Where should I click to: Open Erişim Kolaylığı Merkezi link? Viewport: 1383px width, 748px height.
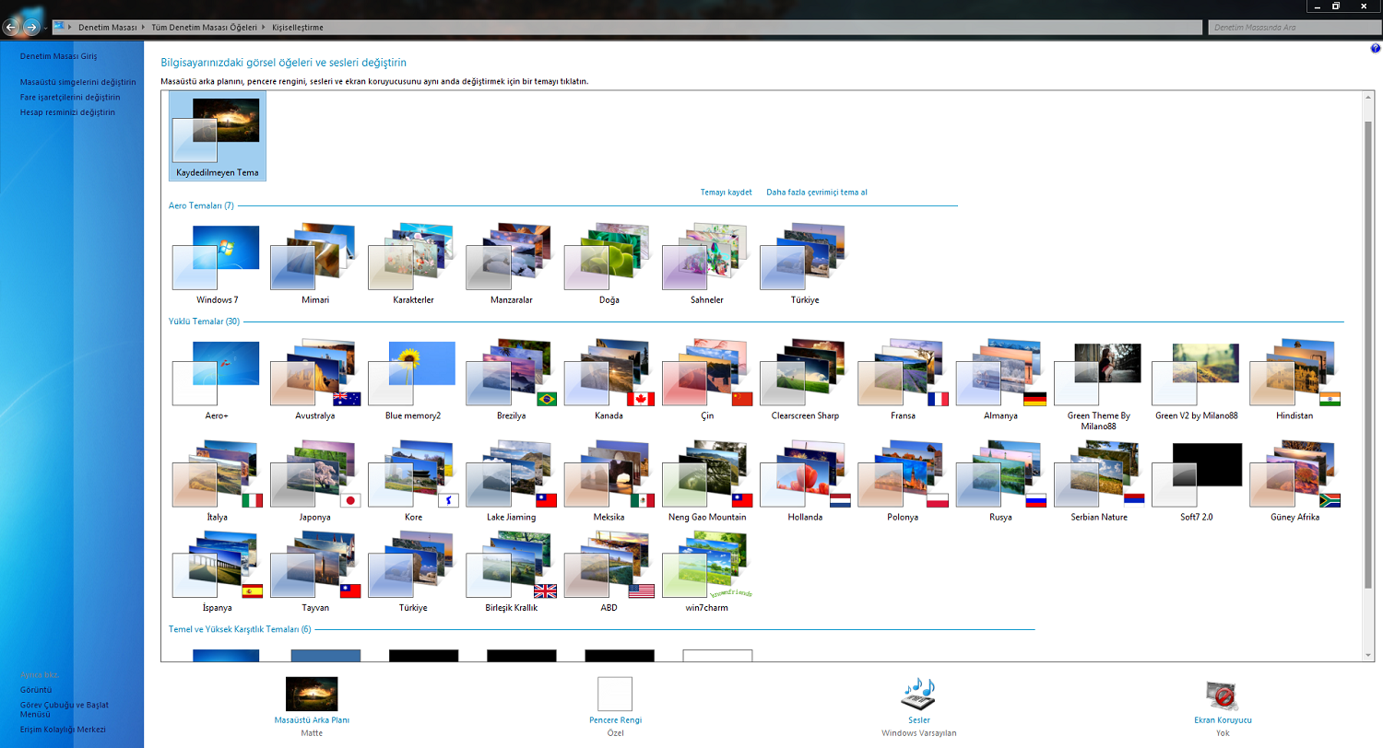click(63, 730)
